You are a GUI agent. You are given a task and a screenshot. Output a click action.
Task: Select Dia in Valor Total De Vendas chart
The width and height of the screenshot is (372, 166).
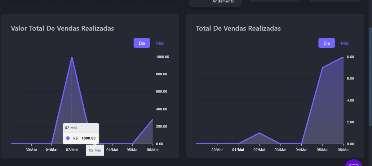pos(142,43)
